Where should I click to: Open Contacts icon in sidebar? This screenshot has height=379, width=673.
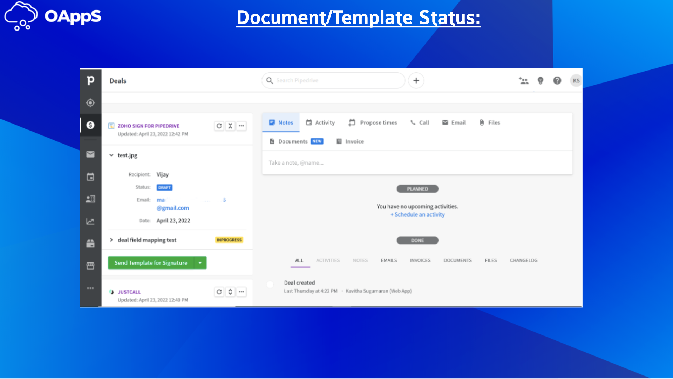[90, 199]
